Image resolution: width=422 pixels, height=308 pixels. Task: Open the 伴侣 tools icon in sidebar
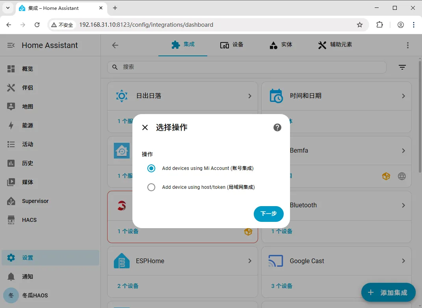[x=11, y=88]
